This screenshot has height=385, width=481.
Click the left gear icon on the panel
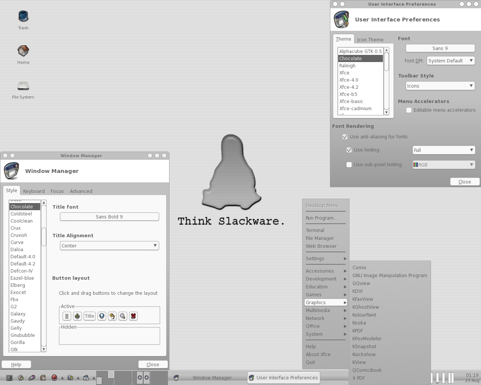[x=140, y=377]
